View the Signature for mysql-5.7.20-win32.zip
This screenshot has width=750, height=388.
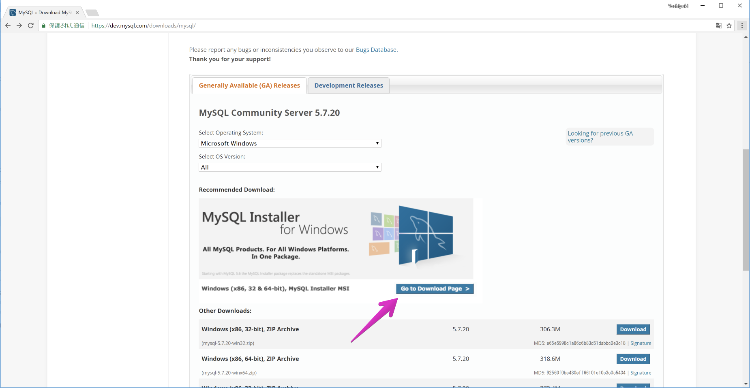click(x=640, y=343)
